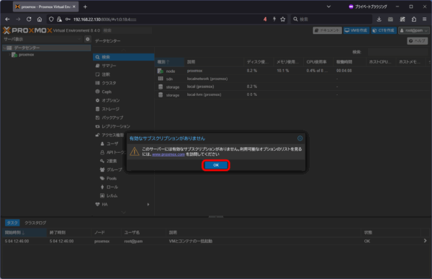Click the round tool icon in the dialog header

(x=300, y=138)
